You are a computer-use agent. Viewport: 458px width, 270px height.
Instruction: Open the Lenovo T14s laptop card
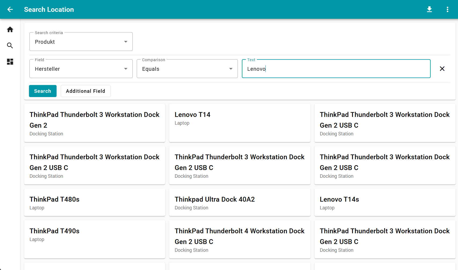pos(385,202)
